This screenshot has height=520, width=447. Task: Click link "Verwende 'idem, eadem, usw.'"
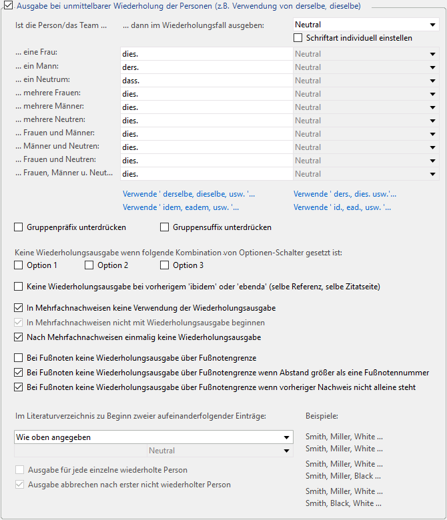(x=181, y=207)
